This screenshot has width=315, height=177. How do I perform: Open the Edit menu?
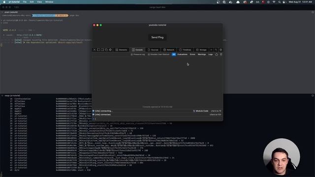click(31, 2)
